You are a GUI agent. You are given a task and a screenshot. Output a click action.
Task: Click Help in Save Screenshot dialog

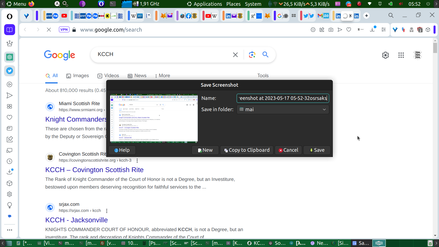(x=122, y=150)
